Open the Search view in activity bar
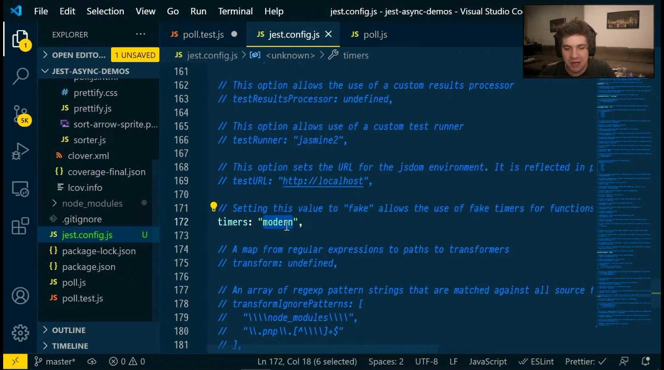This screenshot has height=370, width=664. tap(20, 76)
